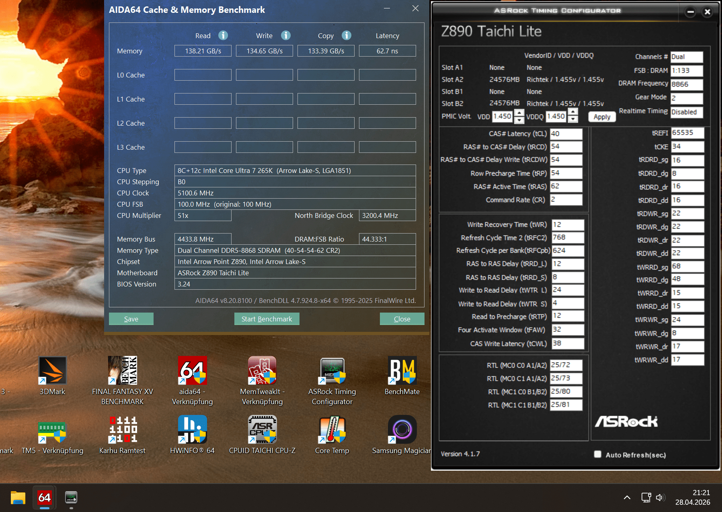
Task: Open the taskbar clock and date
Action: 693,498
